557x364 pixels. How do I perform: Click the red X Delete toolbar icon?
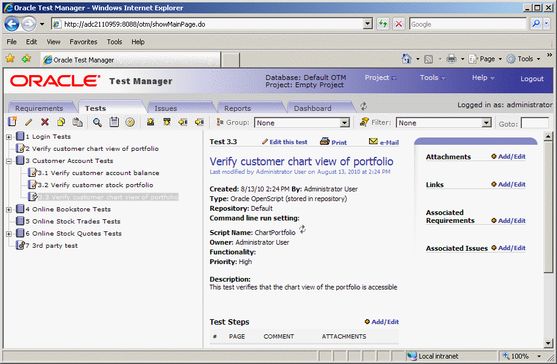click(x=45, y=122)
